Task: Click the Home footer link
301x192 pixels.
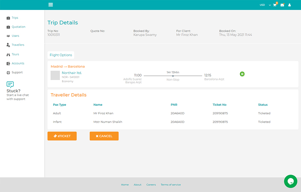Action: (x=125, y=185)
